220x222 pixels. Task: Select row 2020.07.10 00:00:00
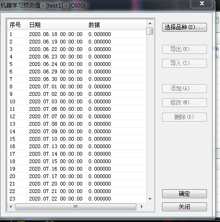click(77, 139)
